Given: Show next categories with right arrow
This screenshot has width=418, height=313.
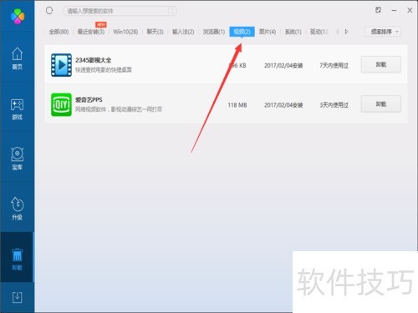Looking at the screenshot, I should click(x=346, y=32).
